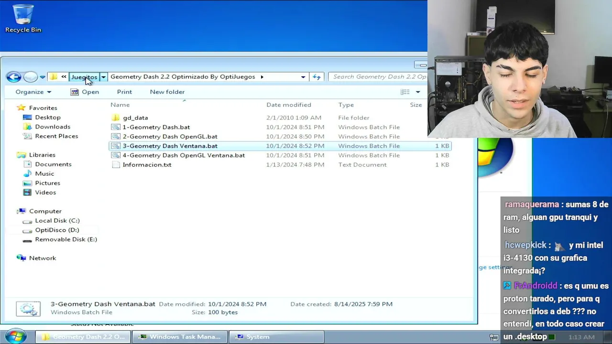Image resolution: width=612 pixels, height=344 pixels.
Task: Expand the Juegitos breadcrumb dropdown arrow
Action: pos(103,77)
